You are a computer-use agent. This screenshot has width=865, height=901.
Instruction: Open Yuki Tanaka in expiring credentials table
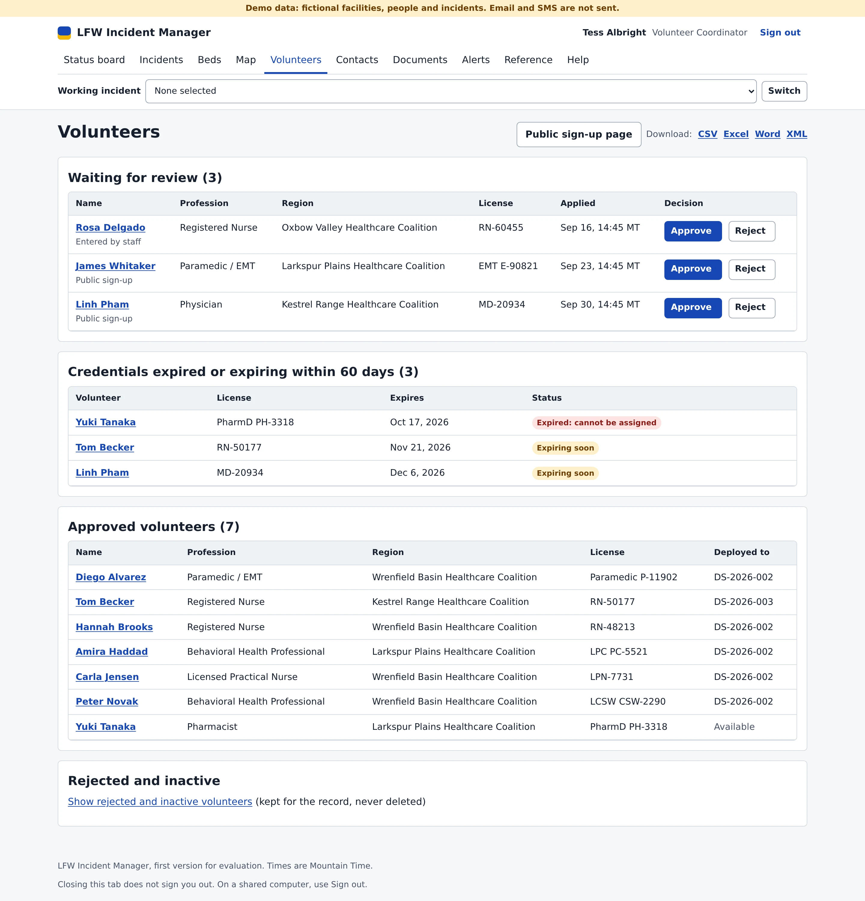[x=106, y=422]
